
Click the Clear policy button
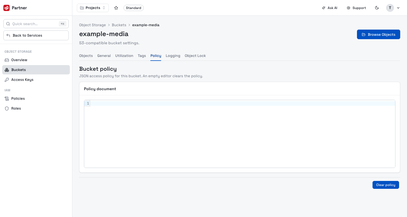tap(386, 185)
